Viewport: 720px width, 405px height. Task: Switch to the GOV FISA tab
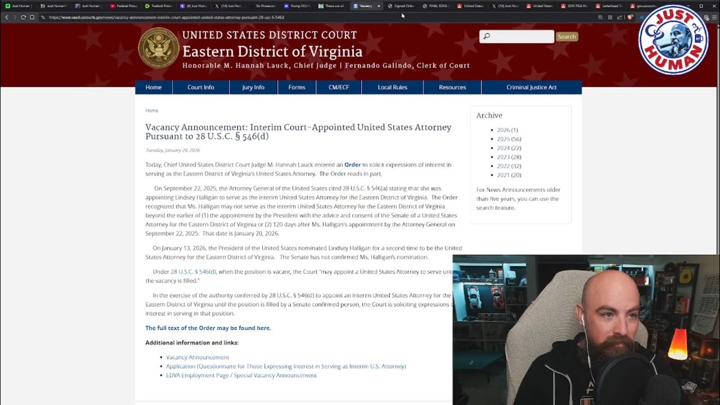[575, 6]
